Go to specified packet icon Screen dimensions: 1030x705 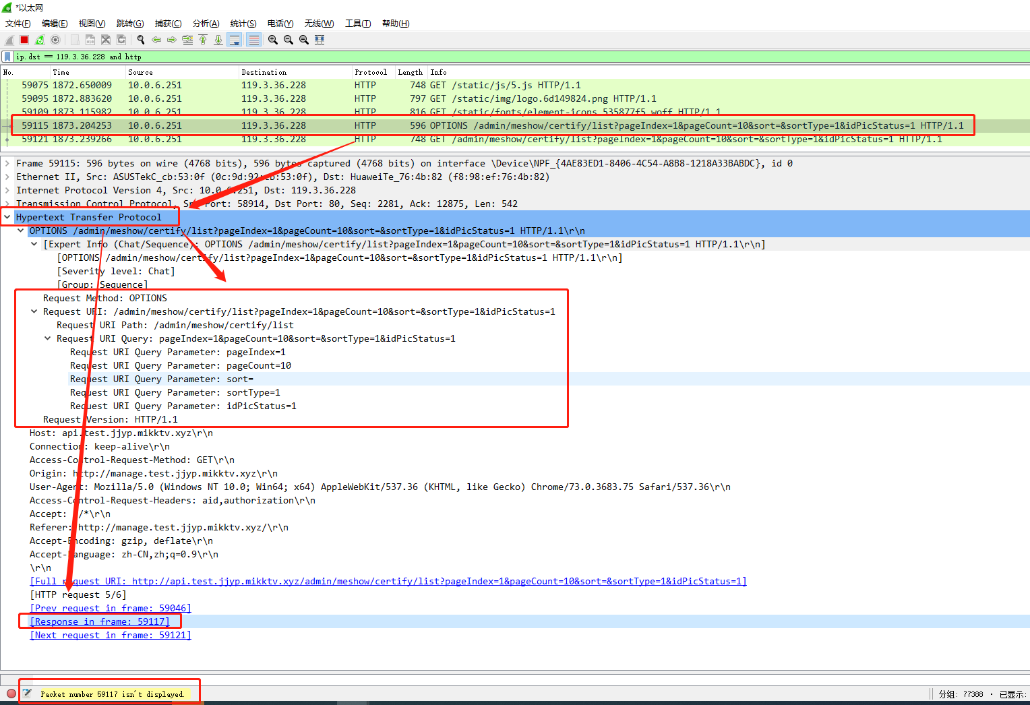click(x=187, y=40)
